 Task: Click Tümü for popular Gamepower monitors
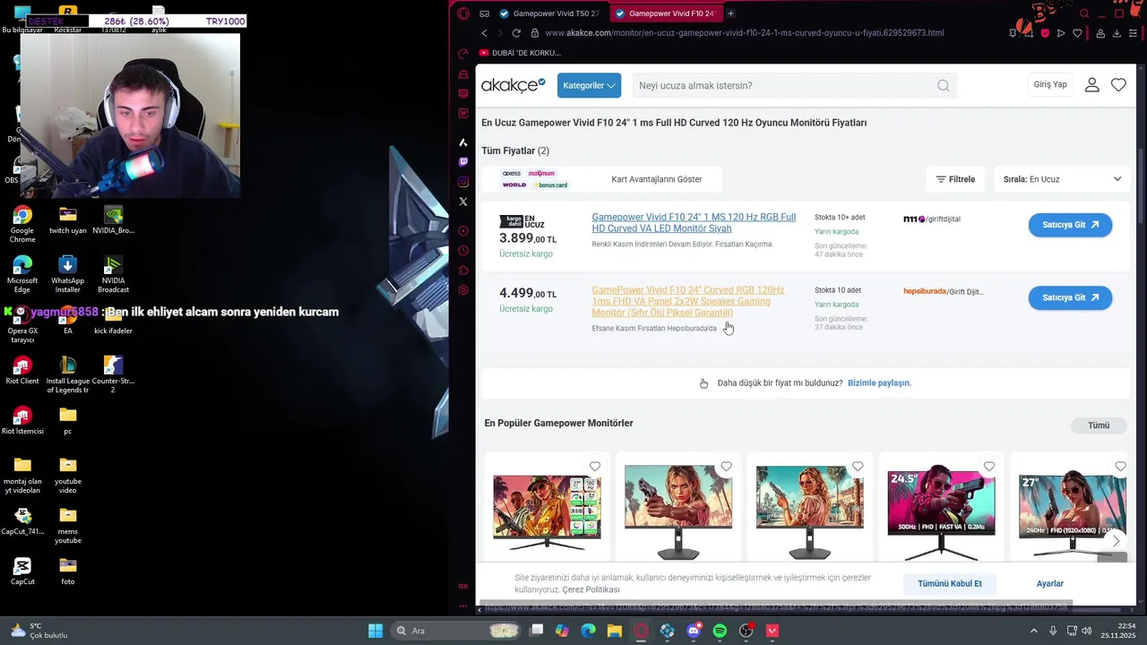point(1099,426)
